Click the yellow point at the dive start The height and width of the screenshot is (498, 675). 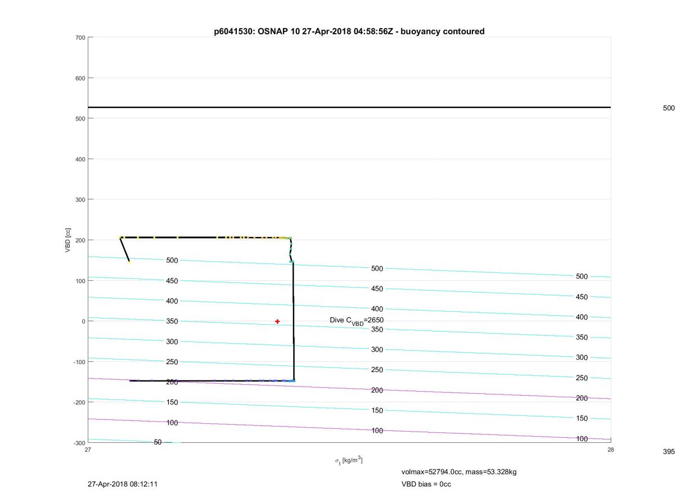pyautogui.click(x=129, y=262)
